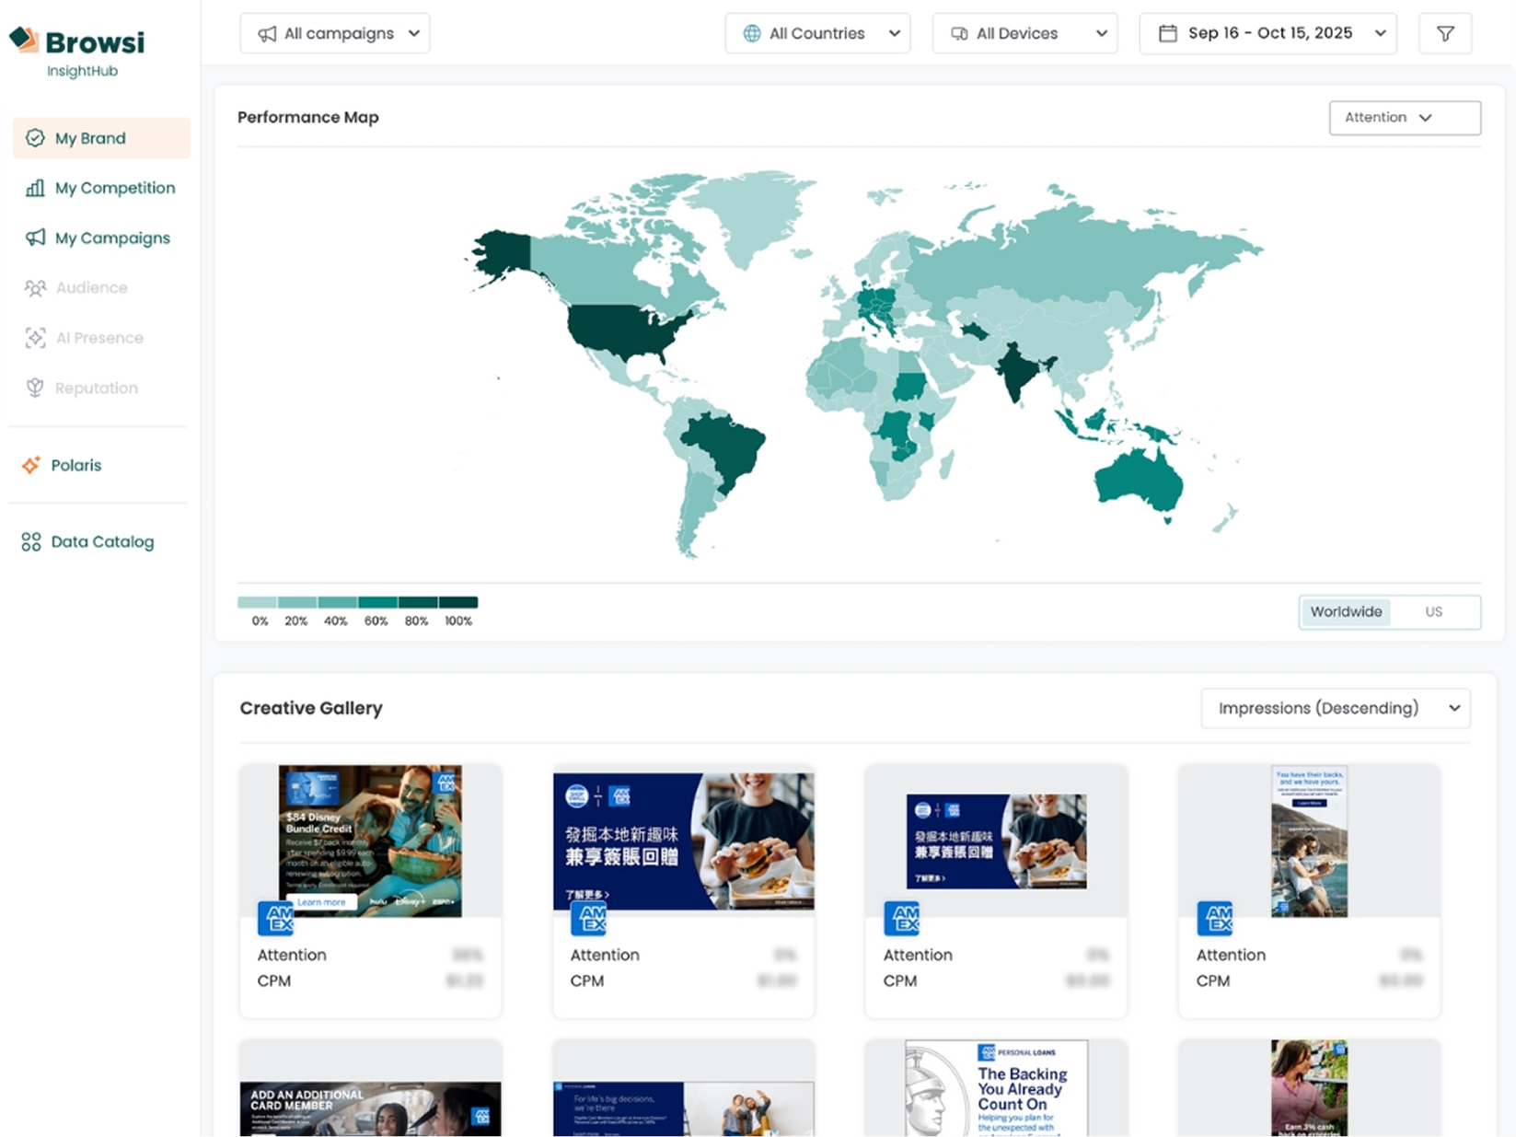Change the Attention metric on map
Image resolution: width=1516 pixels, height=1137 pixels.
1404,118
